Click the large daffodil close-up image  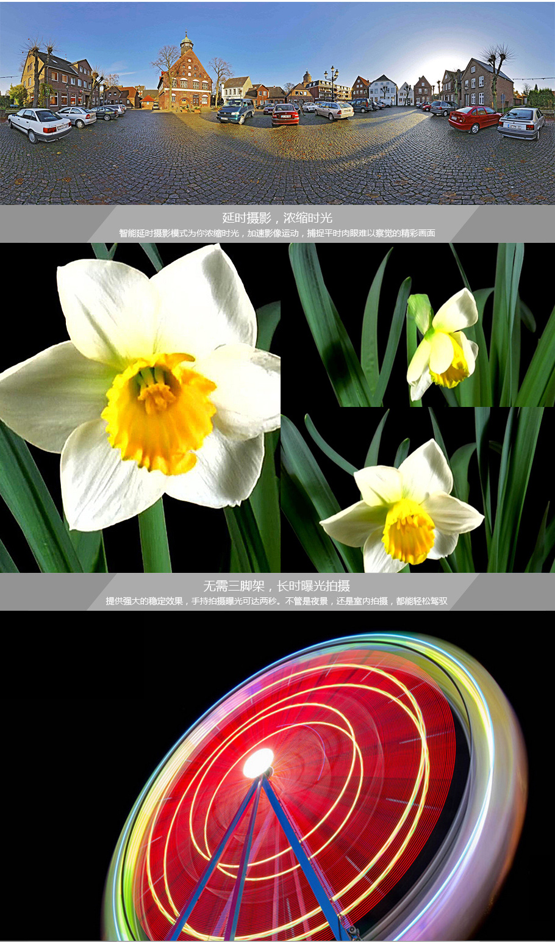[140, 408]
